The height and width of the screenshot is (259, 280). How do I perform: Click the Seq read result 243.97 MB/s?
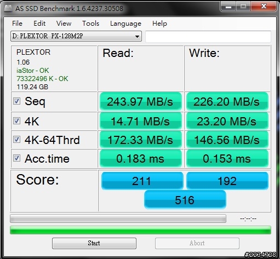(x=141, y=101)
